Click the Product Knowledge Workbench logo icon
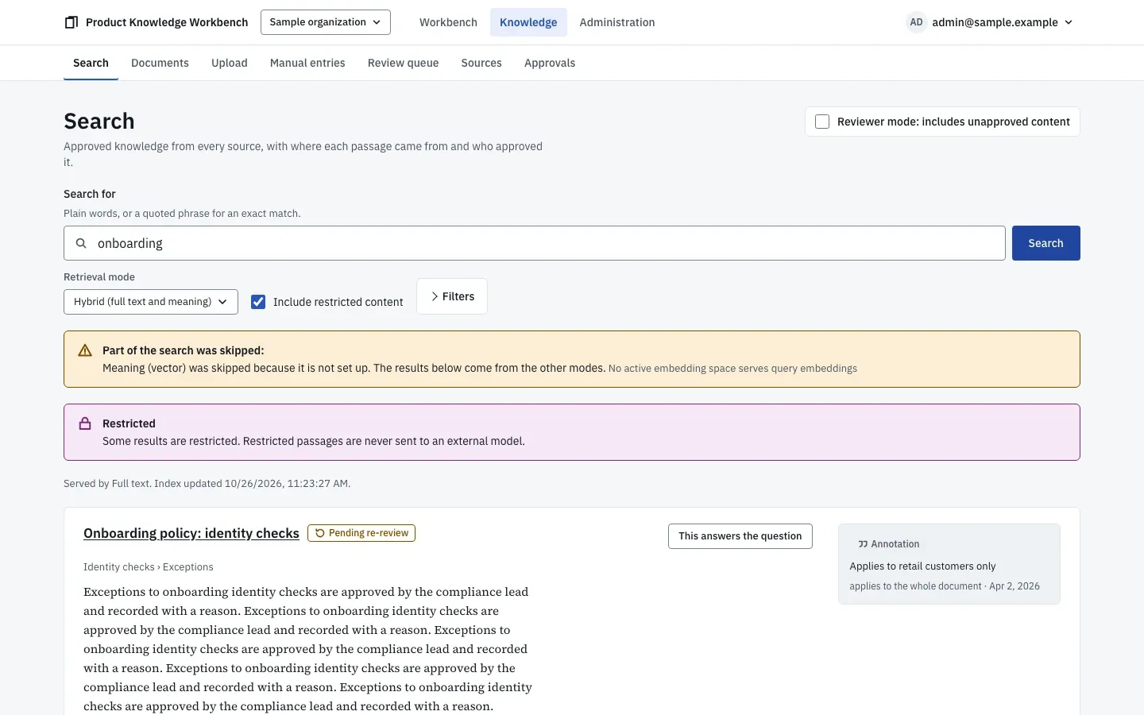Screen dimensions: 1144x715 (71, 22)
